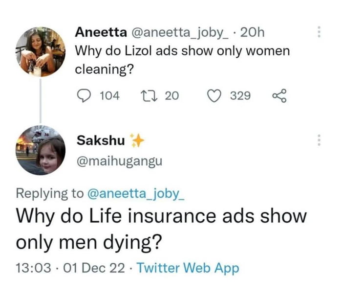Open the 20h timestamp link

[x=253, y=32]
